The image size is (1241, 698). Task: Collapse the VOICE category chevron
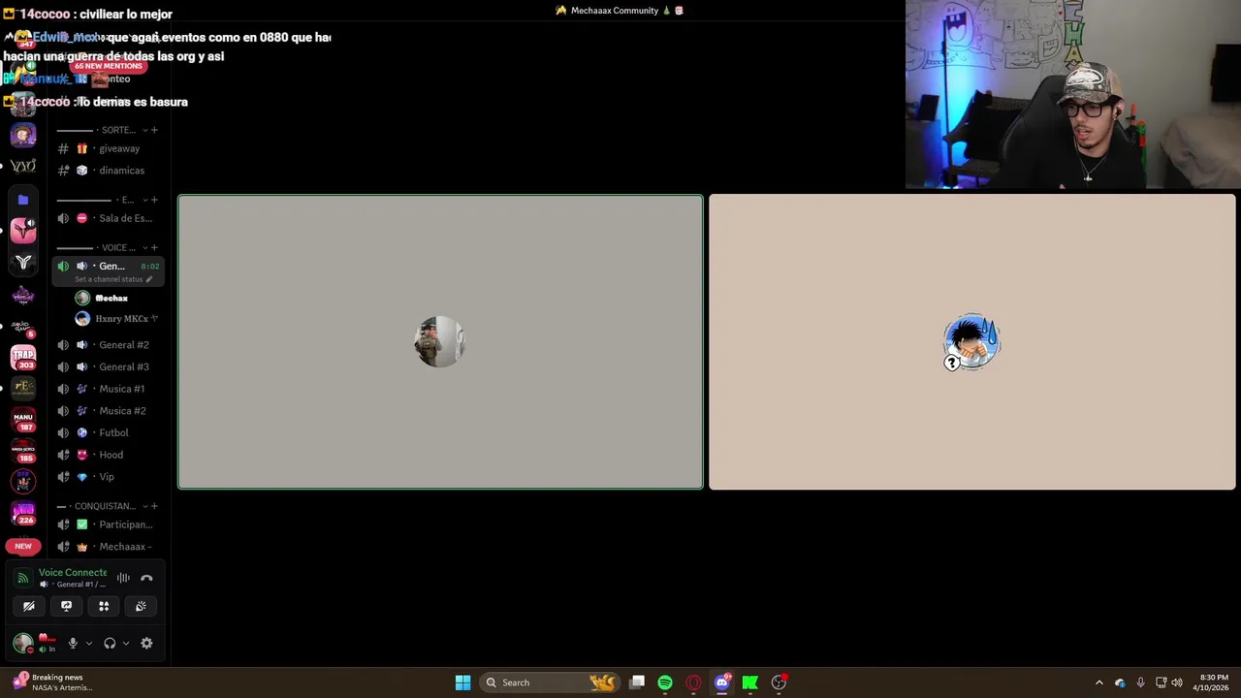coord(144,247)
